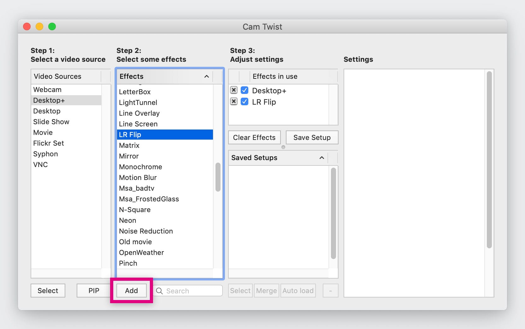Toggle sort order of Effects column
The height and width of the screenshot is (329, 525).
click(x=207, y=76)
